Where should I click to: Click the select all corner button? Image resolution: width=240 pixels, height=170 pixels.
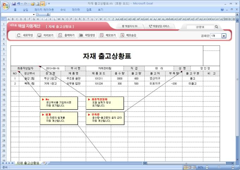(4, 19)
